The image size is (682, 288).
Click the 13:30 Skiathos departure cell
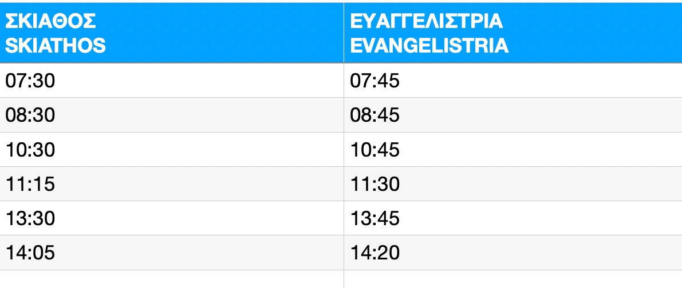click(x=172, y=218)
